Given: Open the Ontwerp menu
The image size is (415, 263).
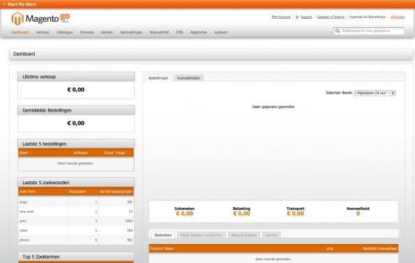Looking at the screenshot, I should (86, 32).
